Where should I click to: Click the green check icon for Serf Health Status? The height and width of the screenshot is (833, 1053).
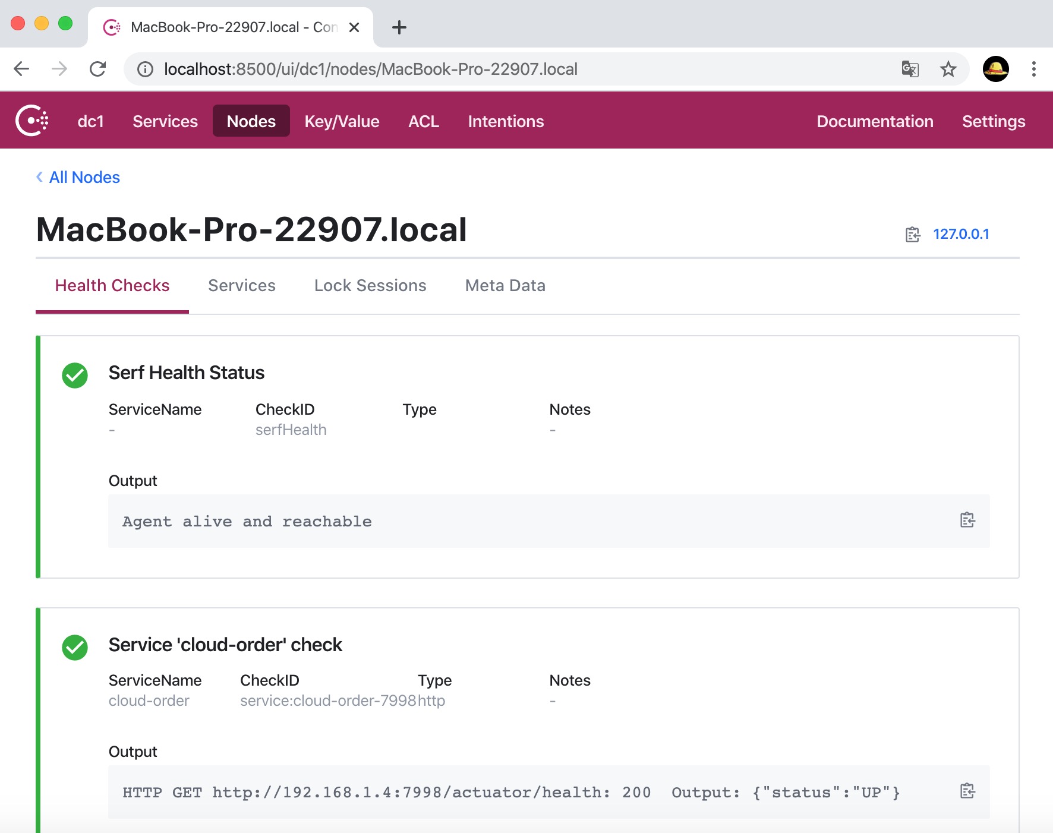pyautogui.click(x=75, y=376)
